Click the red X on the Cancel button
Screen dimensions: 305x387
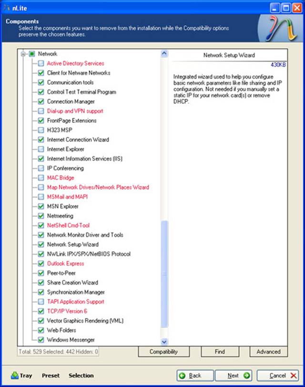(x=293, y=376)
